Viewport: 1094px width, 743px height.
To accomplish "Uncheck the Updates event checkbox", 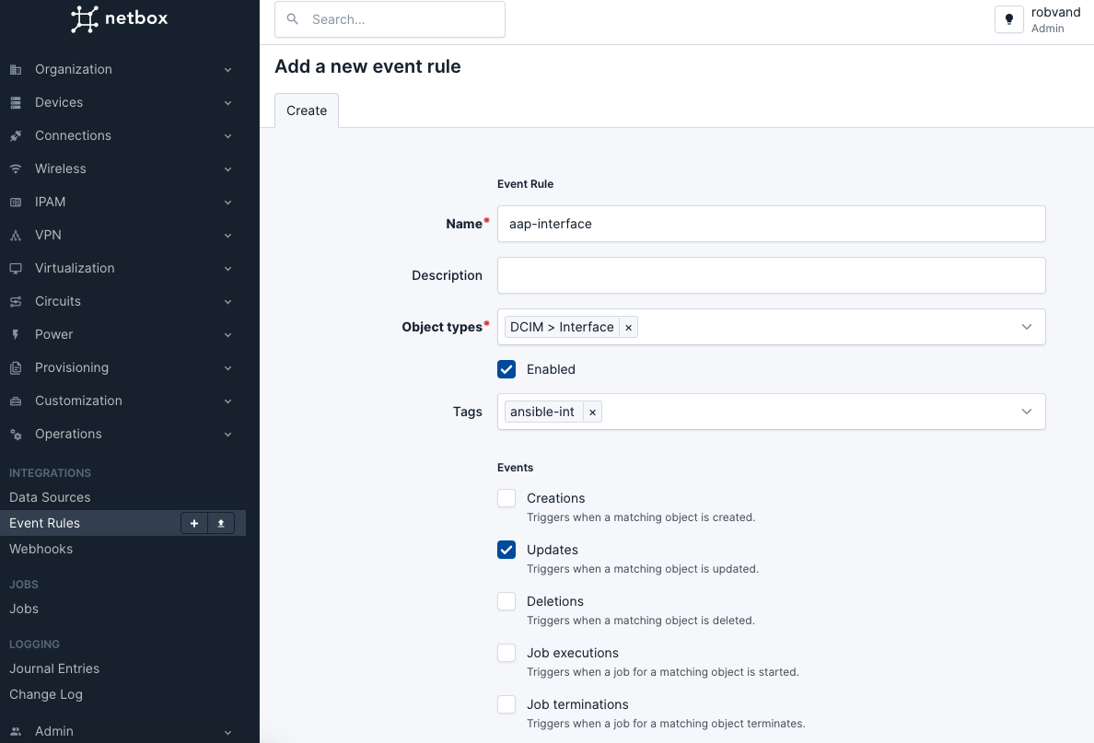I will (x=506, y=550).
